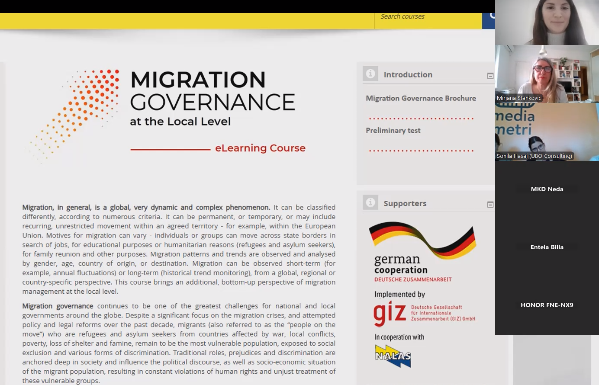The height and width of the screenshot is (385, 599).
Task: Open the Migration Governance Brochure link
Action: (421, 98)
